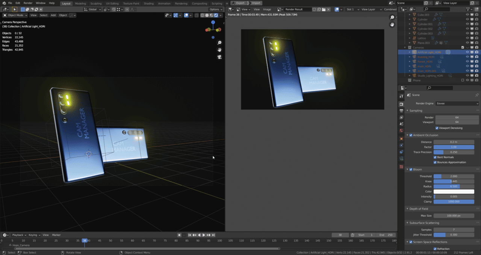Open the Output properties tab icon

pyautogui.click(x=401, y=111)
